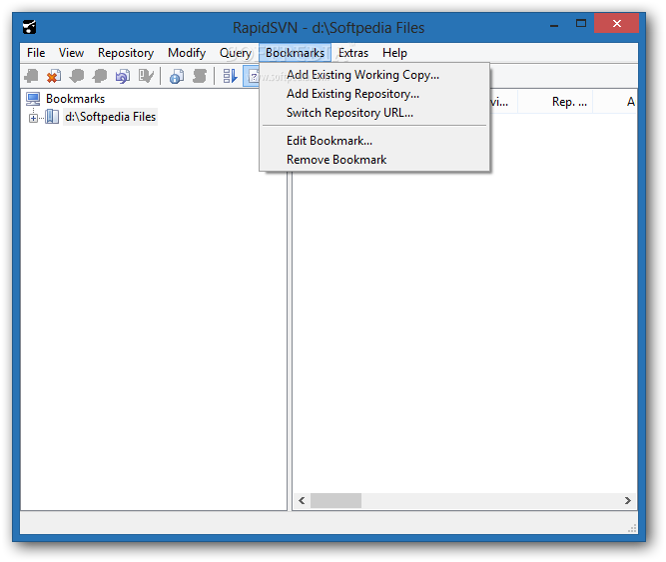Open the File menu
This screenshot has width=666, height=562.
point(36,53)
